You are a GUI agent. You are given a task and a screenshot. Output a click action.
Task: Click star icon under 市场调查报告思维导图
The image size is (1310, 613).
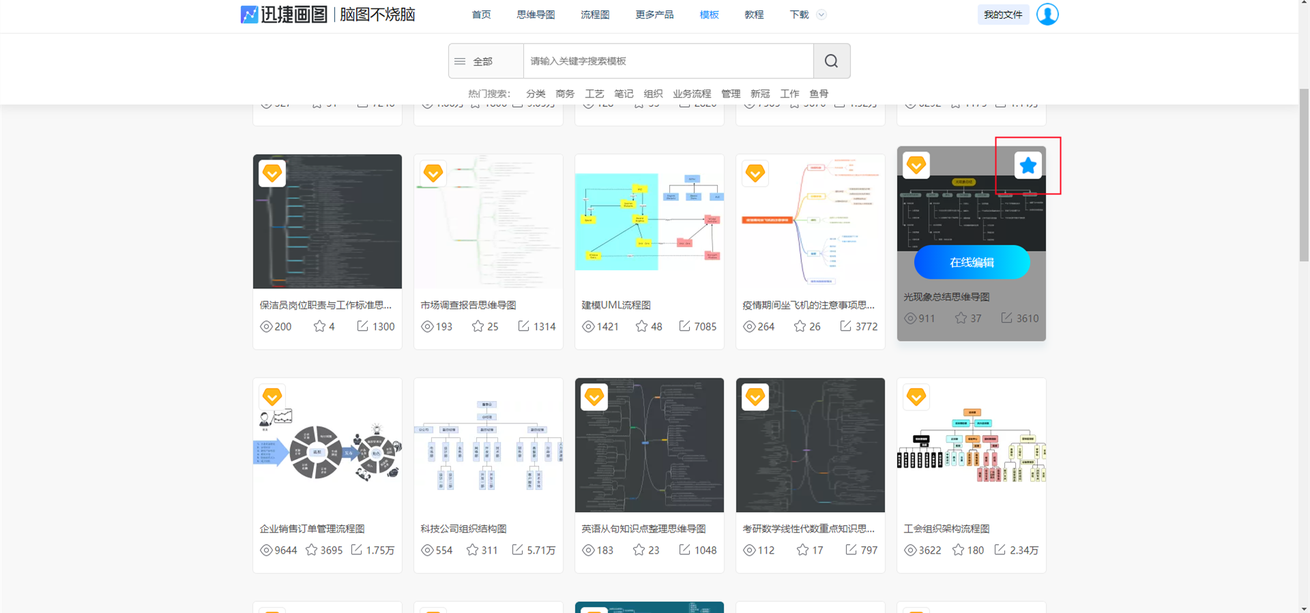(x=478, y=327)
